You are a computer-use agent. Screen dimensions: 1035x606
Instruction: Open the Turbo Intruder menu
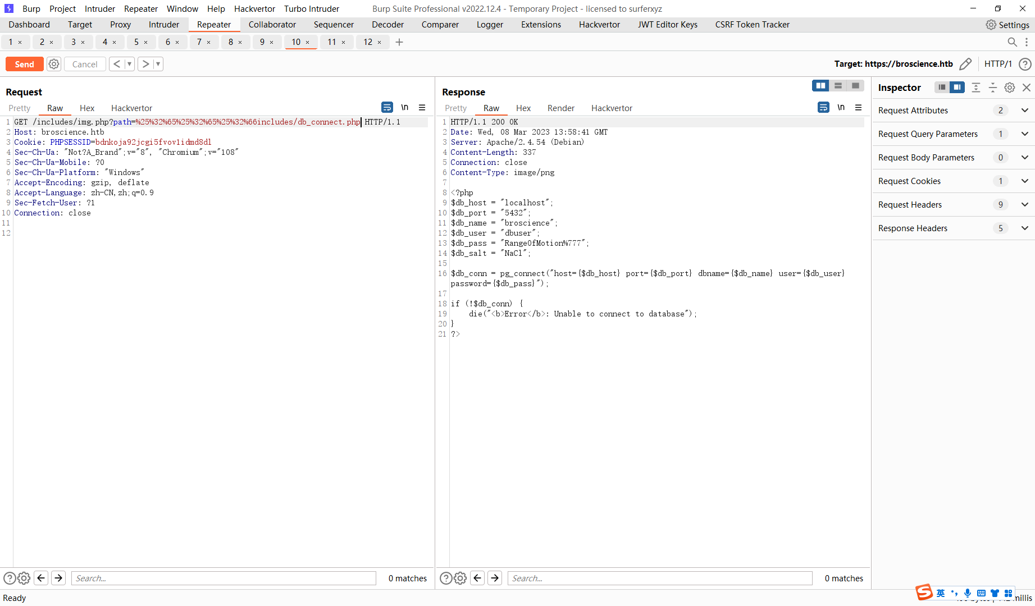(312, 9)
